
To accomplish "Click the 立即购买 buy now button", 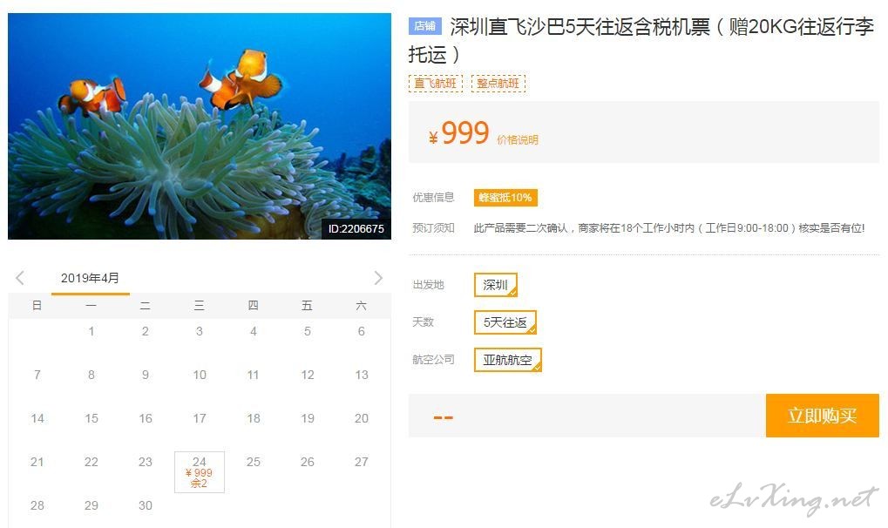I will click(x=823, y=416).
